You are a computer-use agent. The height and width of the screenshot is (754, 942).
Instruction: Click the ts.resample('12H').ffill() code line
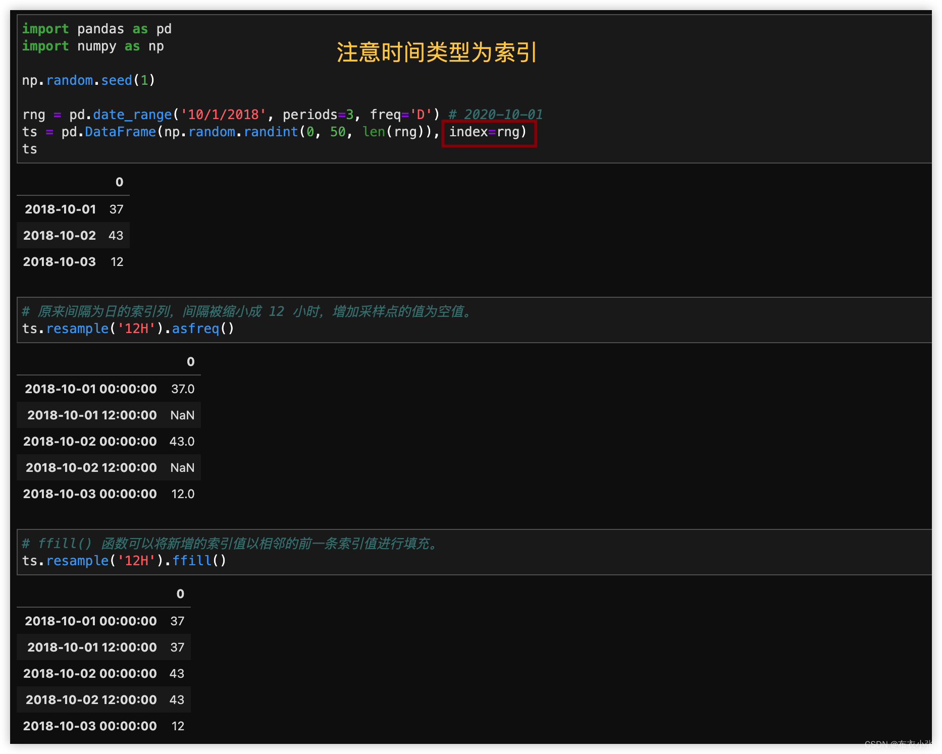pyautogui.click(x=124, y=561)
